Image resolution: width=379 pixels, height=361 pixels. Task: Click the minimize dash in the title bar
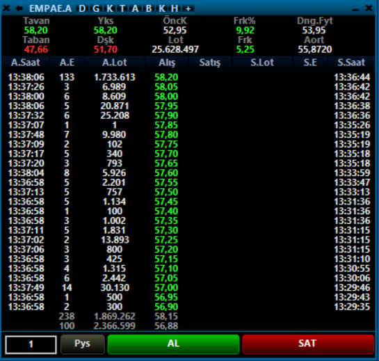(355, 10)
